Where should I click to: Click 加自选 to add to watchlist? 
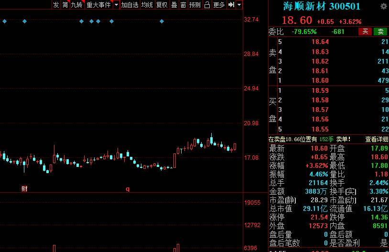(x=130, y=5)
